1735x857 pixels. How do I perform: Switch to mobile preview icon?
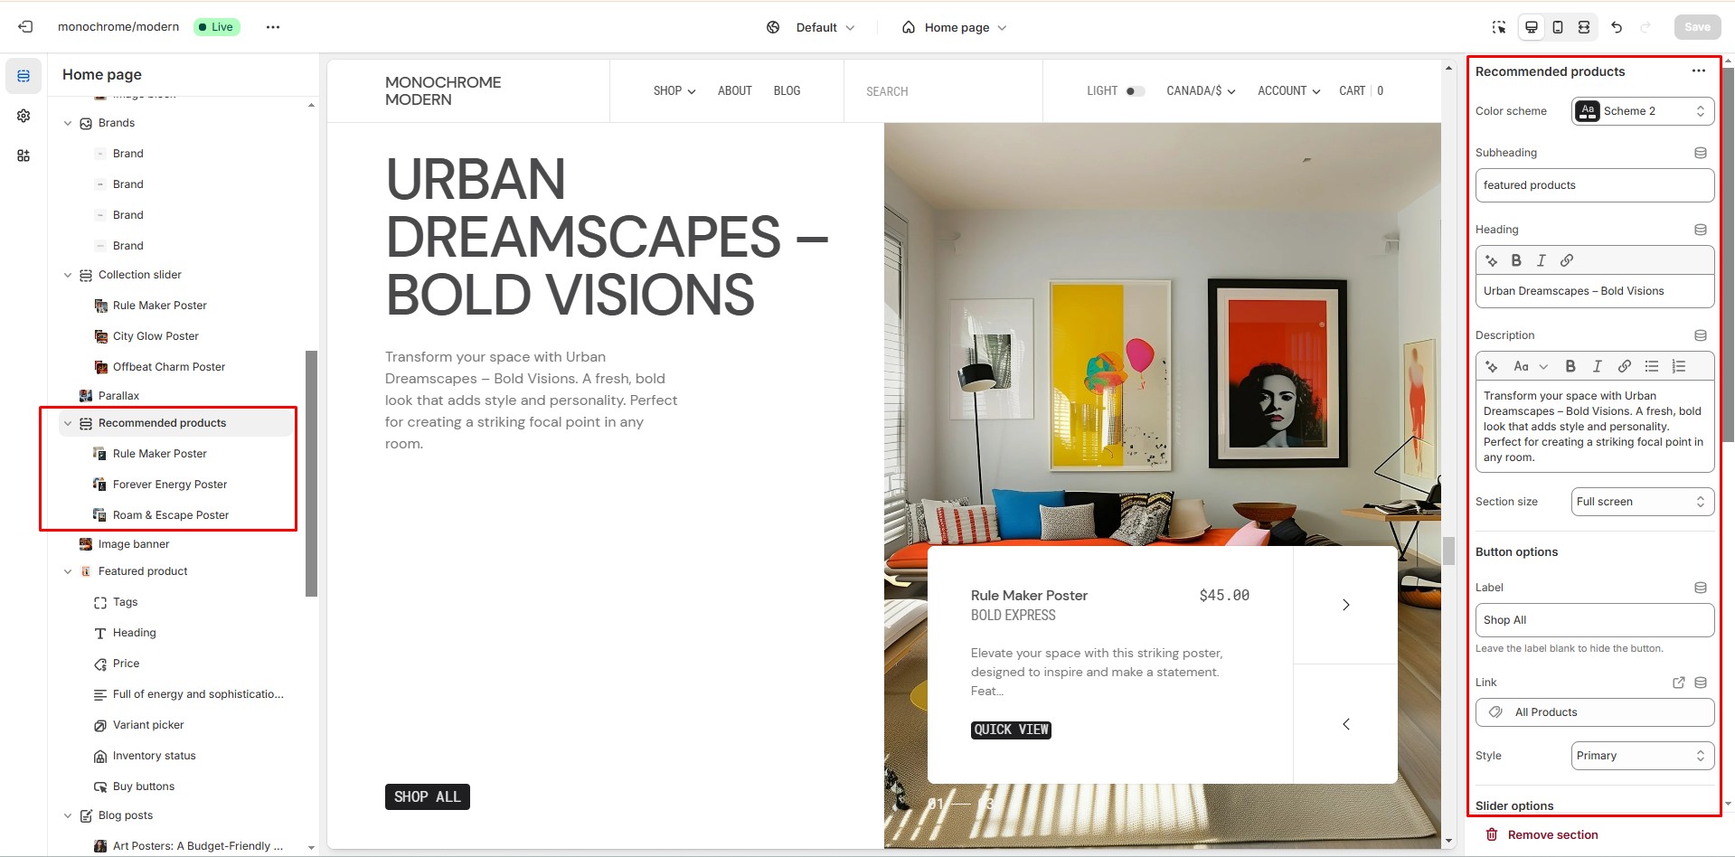coord(1558,27)
